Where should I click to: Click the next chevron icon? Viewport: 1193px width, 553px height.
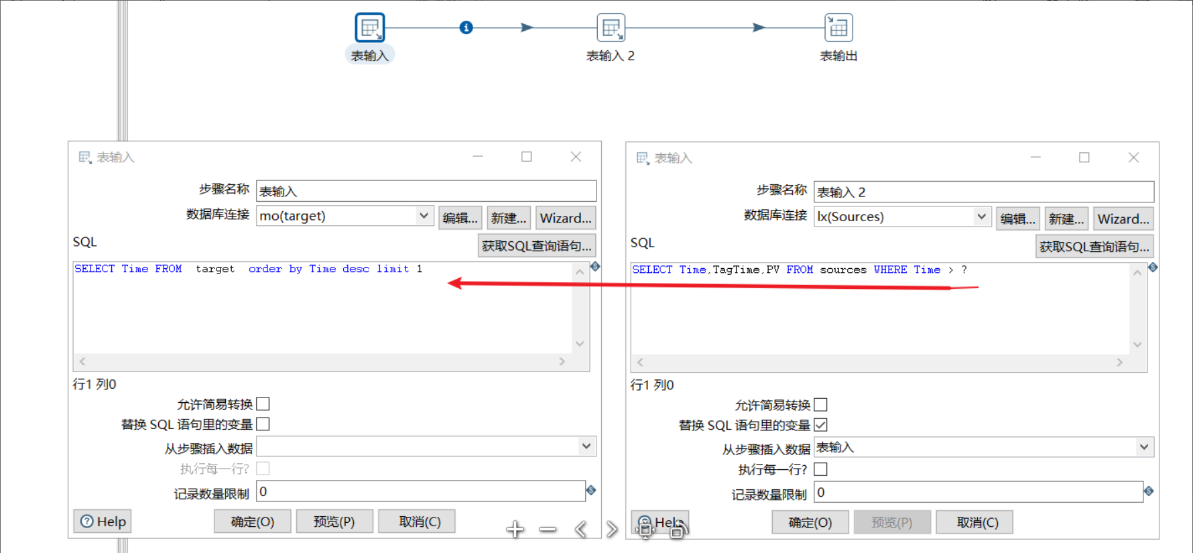(611, 530)
